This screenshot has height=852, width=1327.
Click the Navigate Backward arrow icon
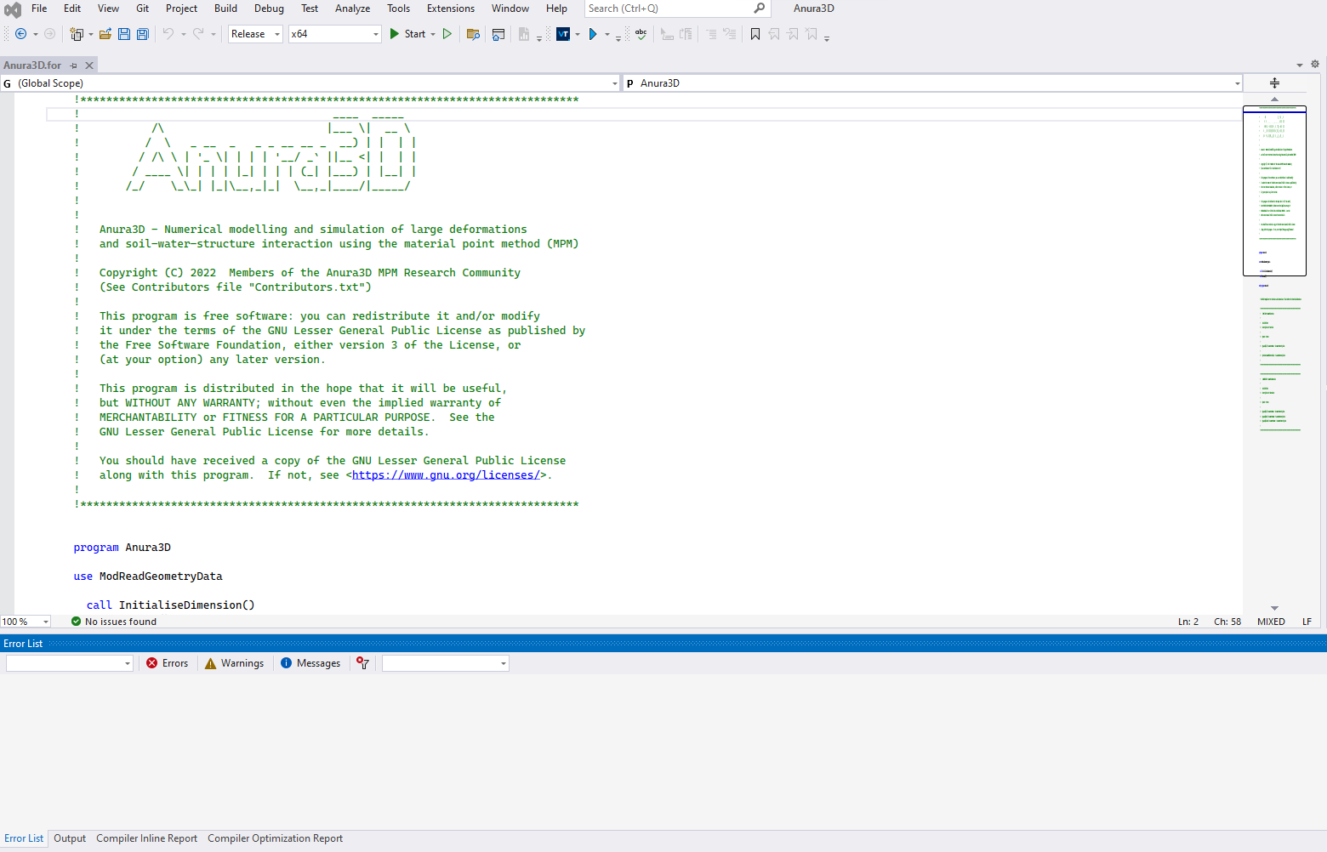click(21, 34)
